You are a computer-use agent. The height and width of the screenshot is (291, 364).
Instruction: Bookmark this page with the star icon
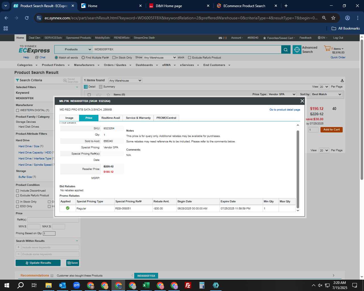(333, 18)
